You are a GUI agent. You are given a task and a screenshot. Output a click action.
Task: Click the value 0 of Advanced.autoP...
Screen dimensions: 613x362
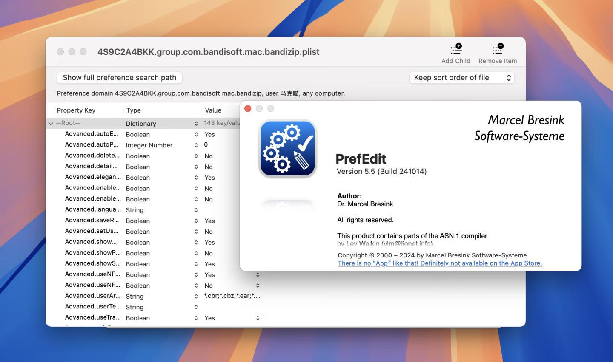click(x=206, y=144)
